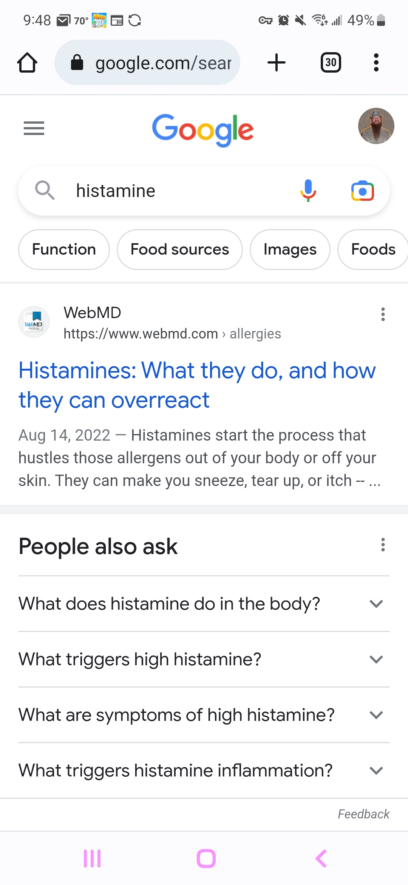Launch Google Lens camera search
This screenshot has width=408, height=885.
click(363, 191)
